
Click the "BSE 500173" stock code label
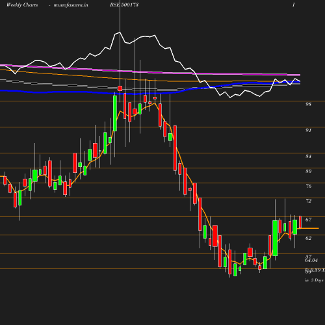[x=124, y=5]
